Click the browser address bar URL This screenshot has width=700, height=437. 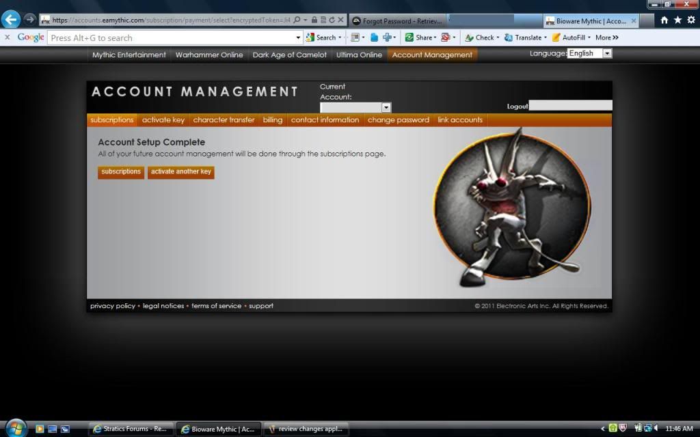click(x=171, y=20)
